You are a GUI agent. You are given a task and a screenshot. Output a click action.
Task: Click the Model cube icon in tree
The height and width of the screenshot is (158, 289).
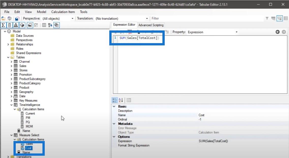click(x=9, y=31)
